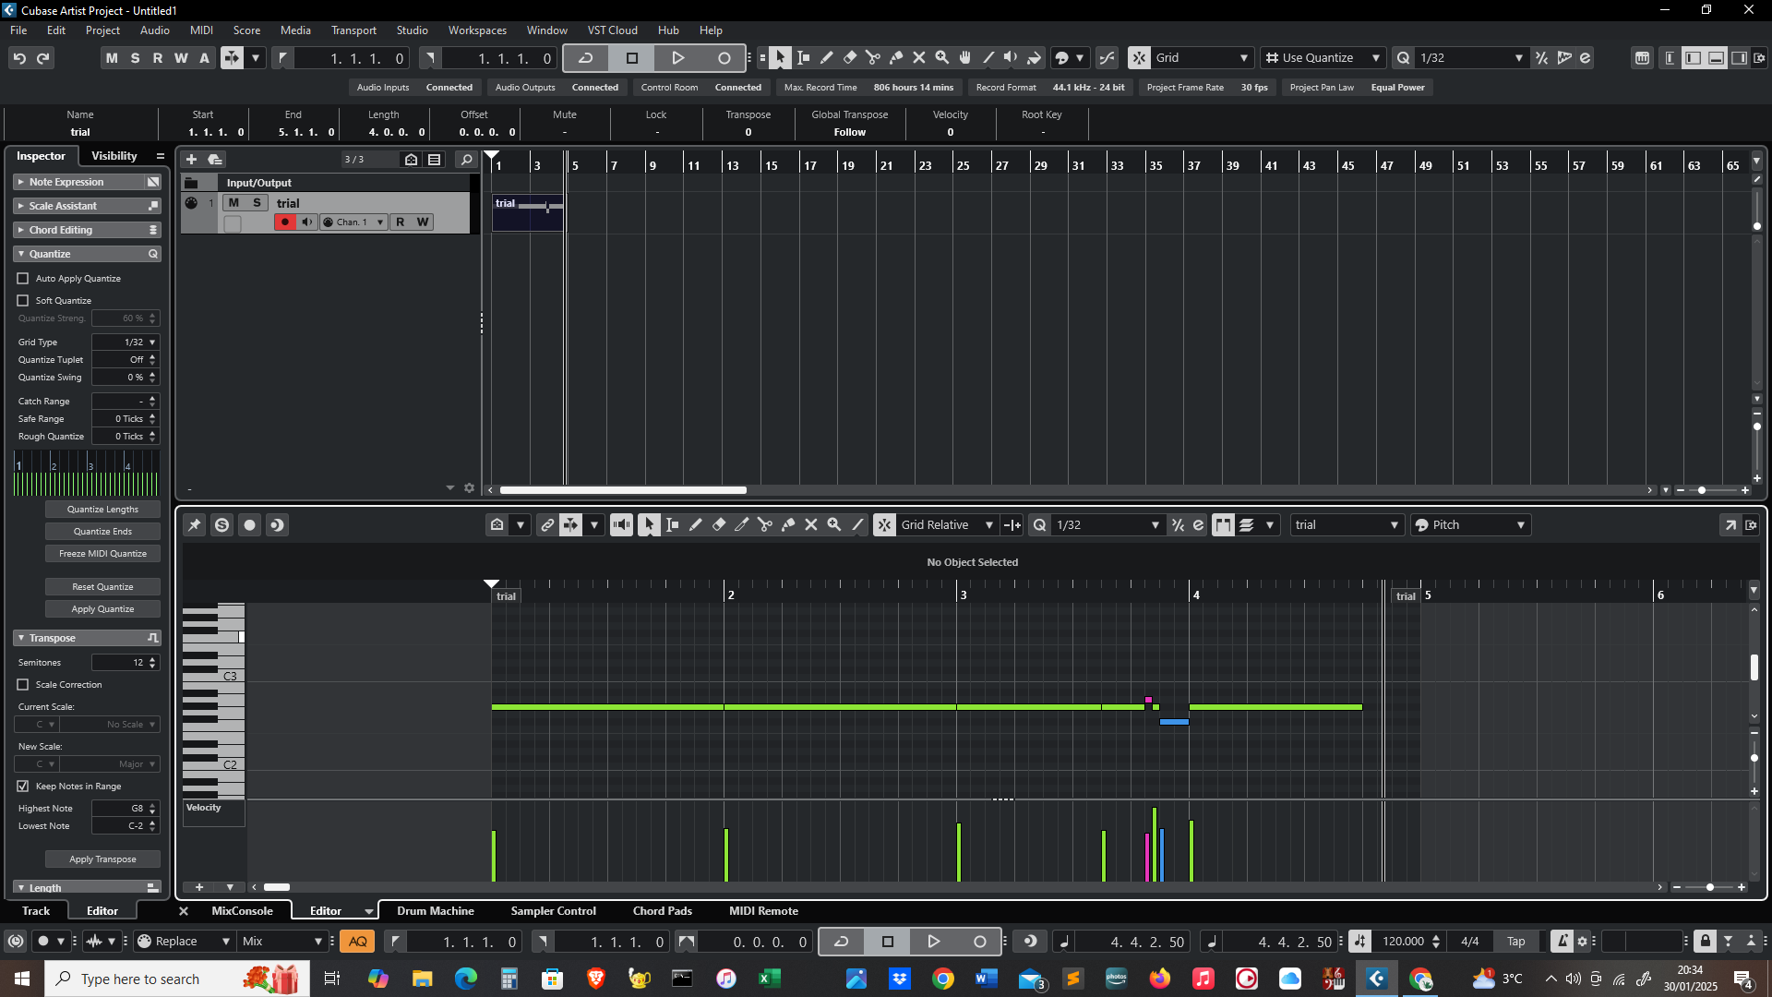Select the Split scissors tool in main toolbar
Viewport: 1772px width, 997px height.
873,57
